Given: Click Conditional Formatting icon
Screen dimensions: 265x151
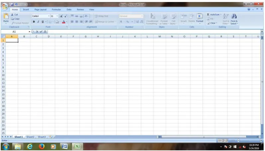Looking at the screenshot, I should [x=152, y=17].
